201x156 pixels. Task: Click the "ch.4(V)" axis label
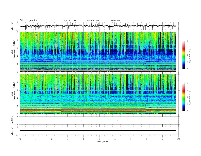12,131
